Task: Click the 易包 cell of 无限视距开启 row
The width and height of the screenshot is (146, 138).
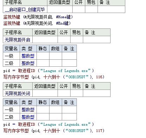Action: [77, 40]
